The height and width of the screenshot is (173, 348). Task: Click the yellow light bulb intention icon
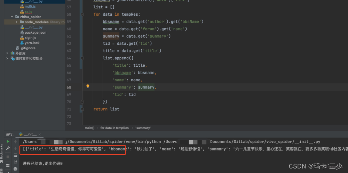[x=88, y=86]
